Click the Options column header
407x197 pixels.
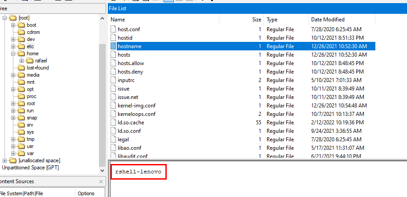tap(86, 193)
